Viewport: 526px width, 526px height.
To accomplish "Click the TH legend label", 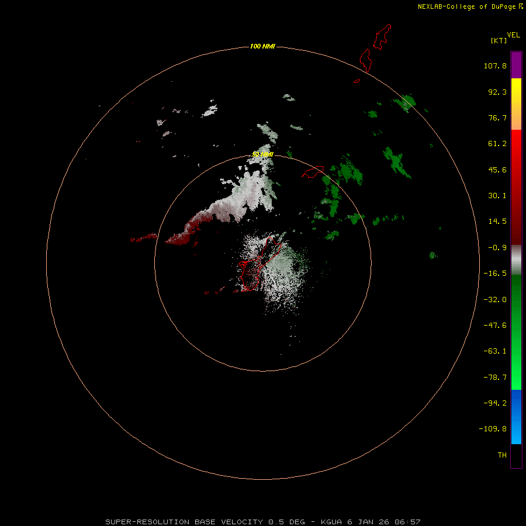I will pos(502,455).
